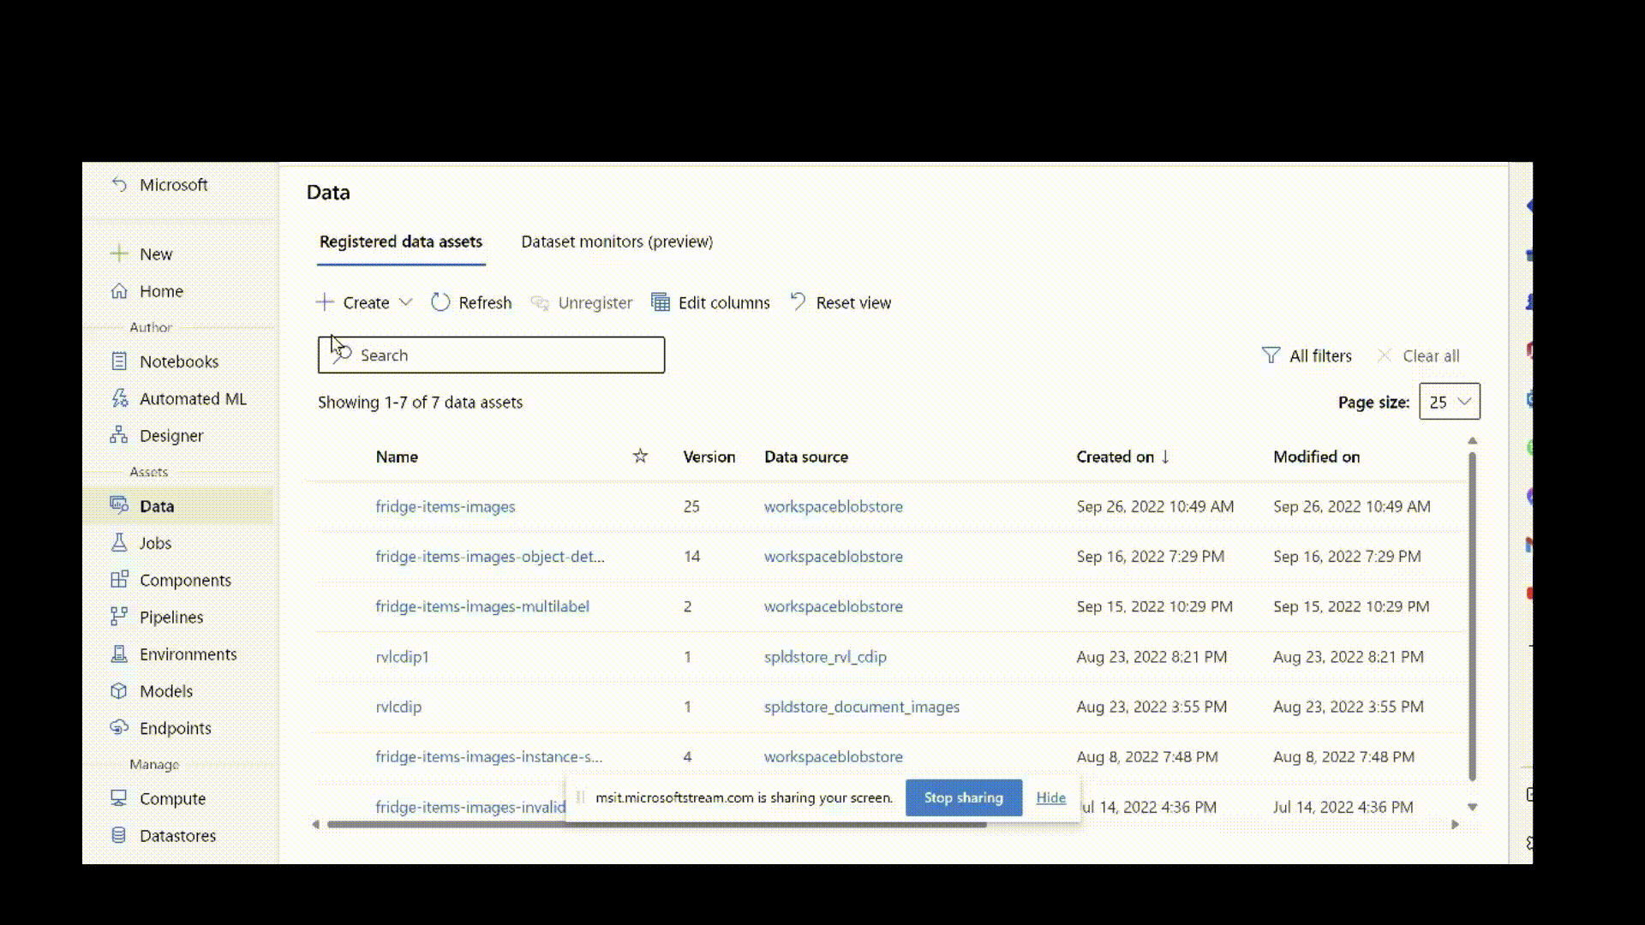
Task: Toggle star on rvlcdip dataset
Action: click(x=641, y=706)
